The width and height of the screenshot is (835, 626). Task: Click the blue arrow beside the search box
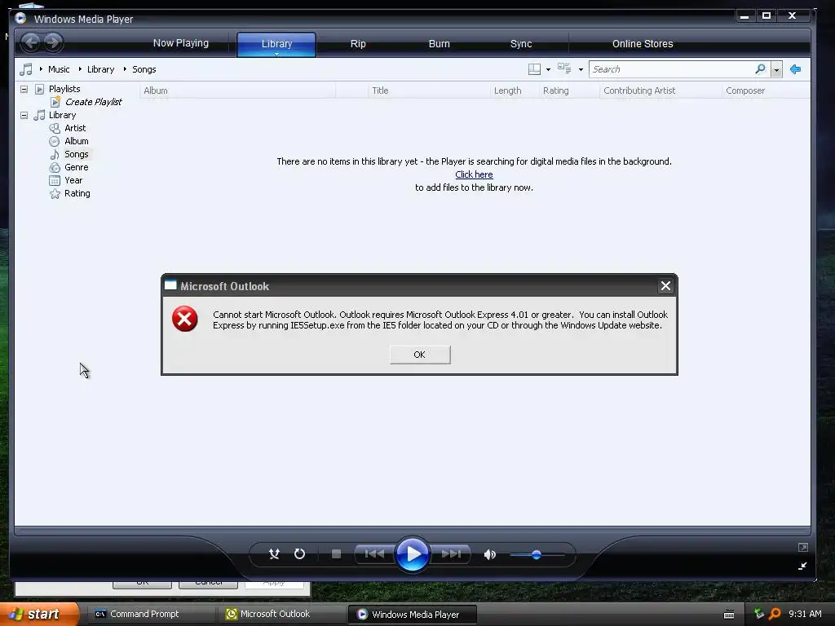pyautogui.click(x=796, y=69)
